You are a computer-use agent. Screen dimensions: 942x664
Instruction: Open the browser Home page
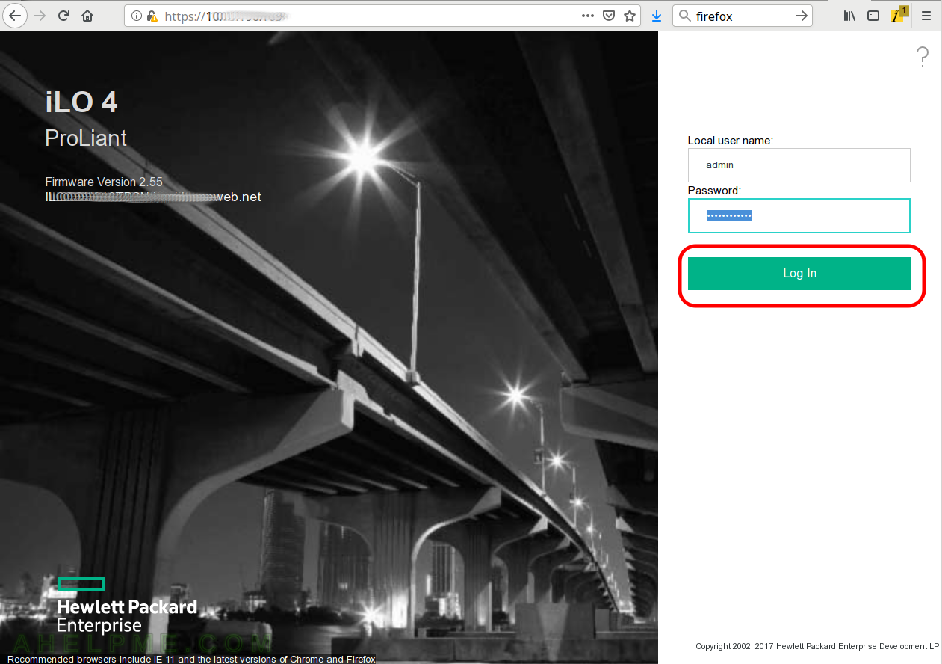click(x=88, y=16)
